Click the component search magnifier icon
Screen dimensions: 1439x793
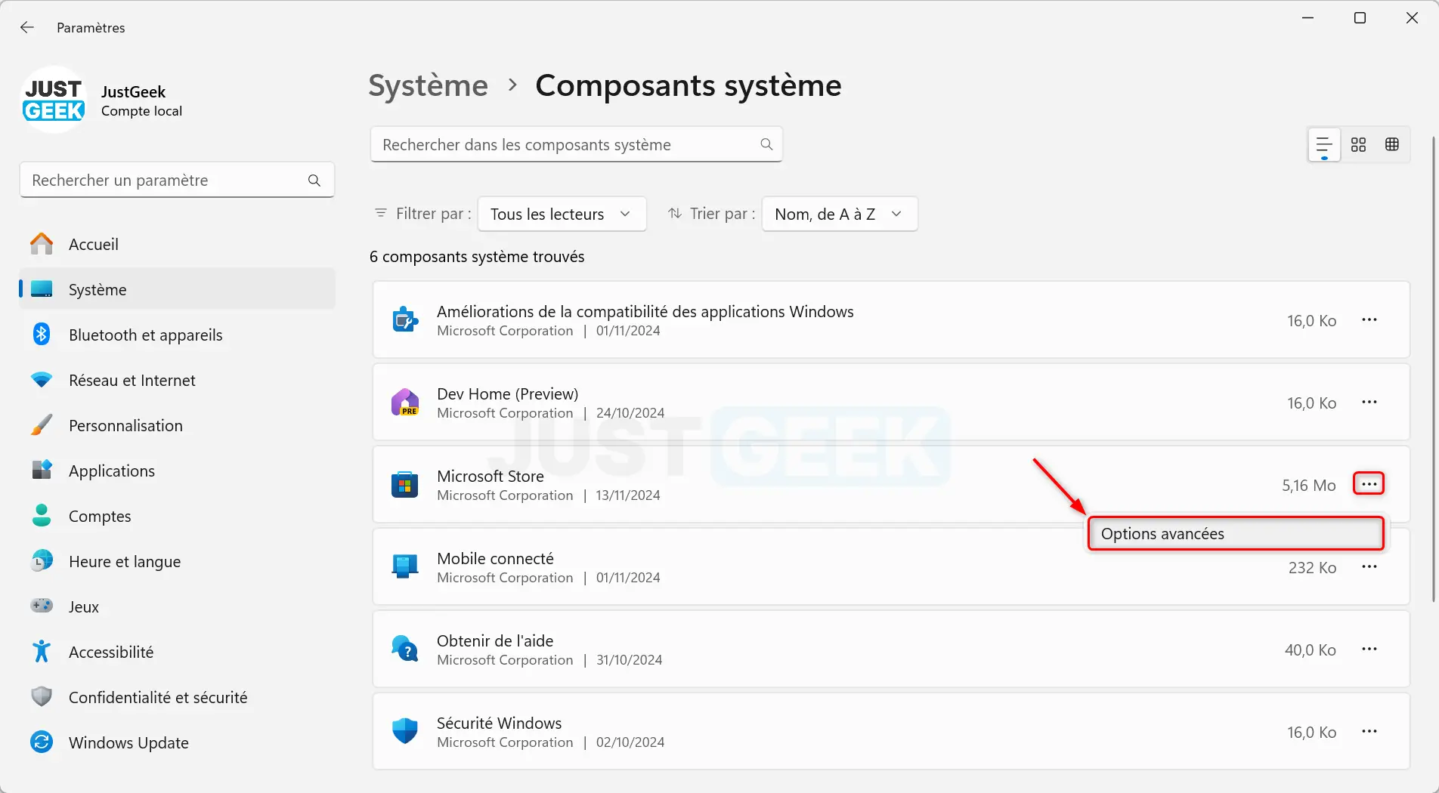766,144
